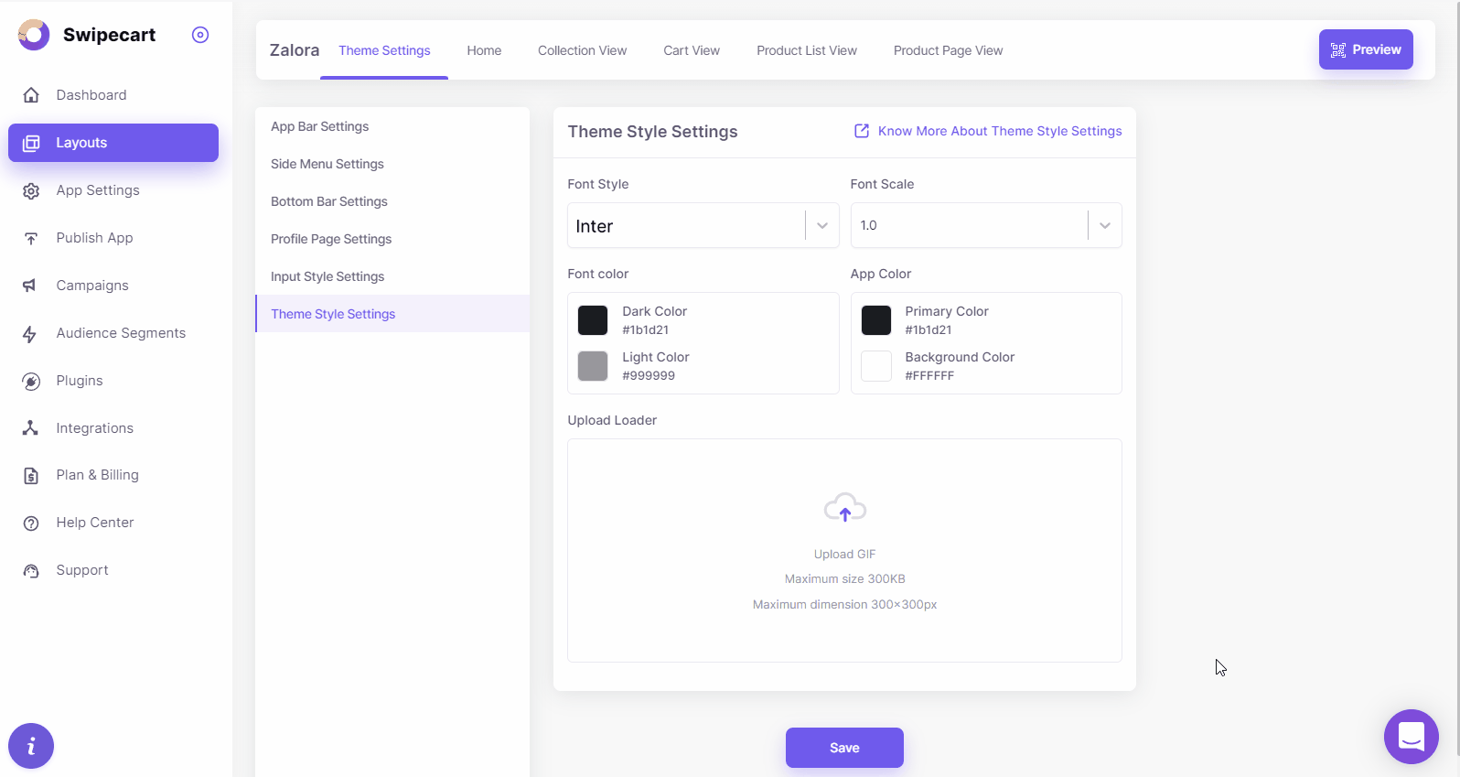Viewport: 1460px width, 777px height.
Task: Open the Publish App page
Action: pos(113,238)
